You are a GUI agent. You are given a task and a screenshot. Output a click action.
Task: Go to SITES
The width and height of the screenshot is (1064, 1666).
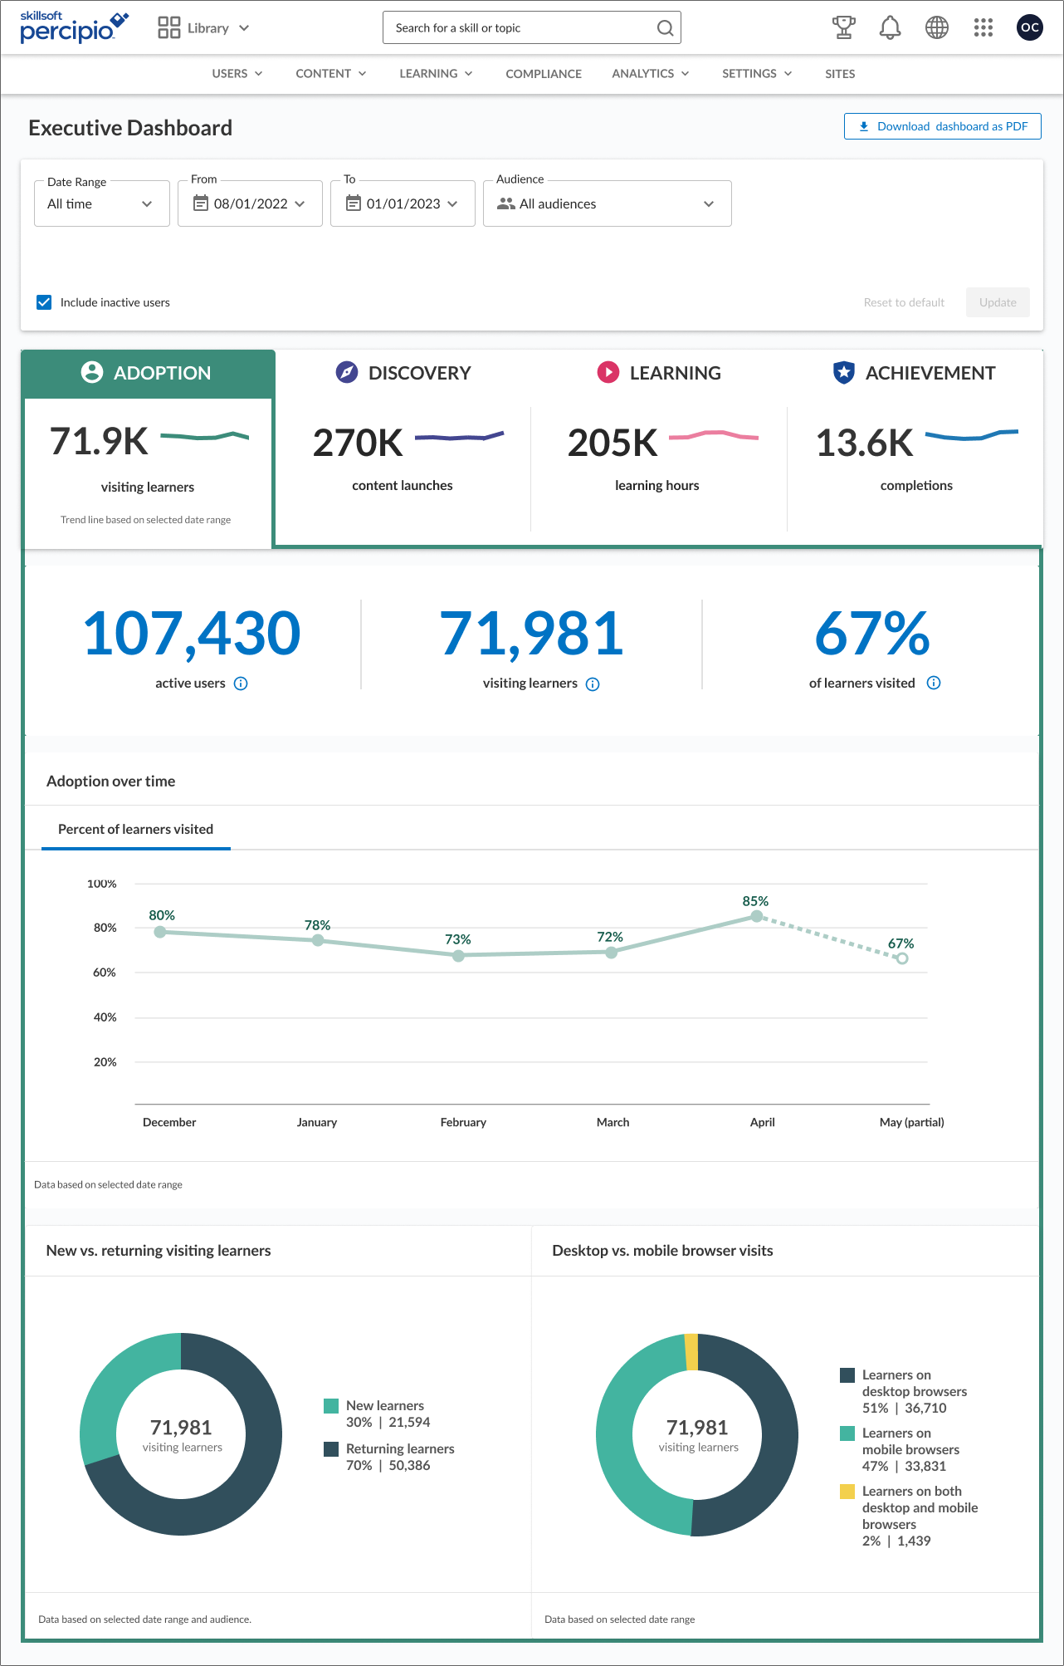coord(840,74)
